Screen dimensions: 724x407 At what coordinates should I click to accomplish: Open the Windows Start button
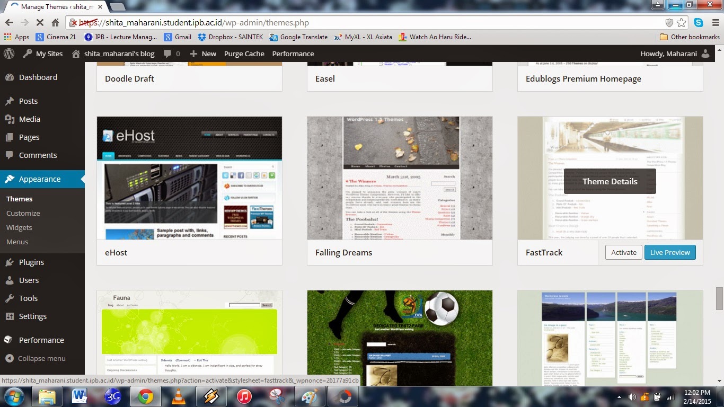pyautogui.click(x=14, y=396)
